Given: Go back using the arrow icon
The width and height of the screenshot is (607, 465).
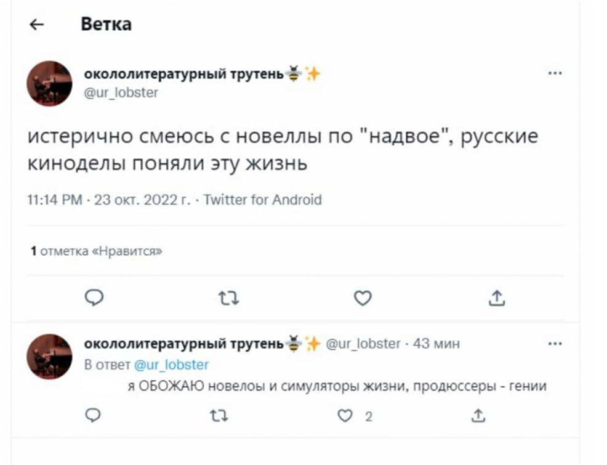Looking at the screenshot, I should (37, 25).
